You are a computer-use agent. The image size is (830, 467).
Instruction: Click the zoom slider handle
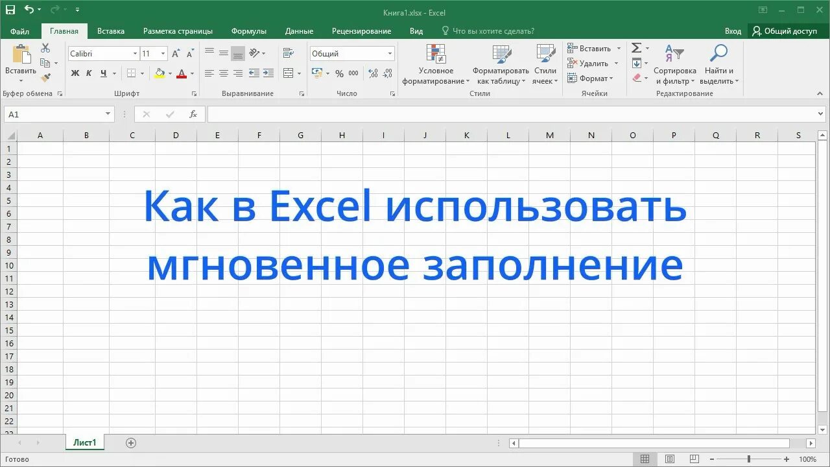(748, 459)
